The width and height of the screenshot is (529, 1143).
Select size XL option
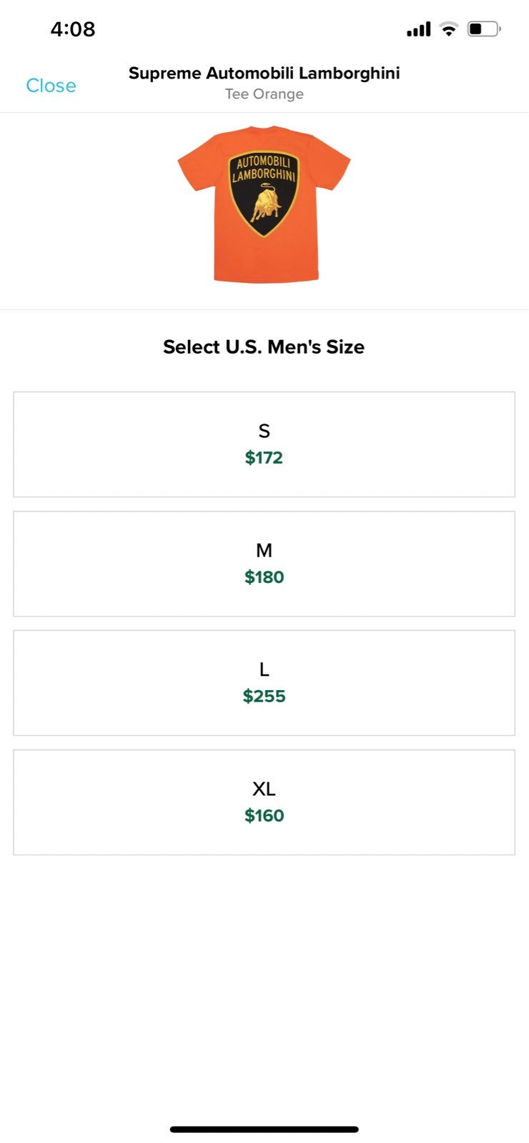point(264,802)
